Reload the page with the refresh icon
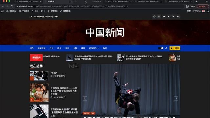210x118 pixels. (12, 6)
